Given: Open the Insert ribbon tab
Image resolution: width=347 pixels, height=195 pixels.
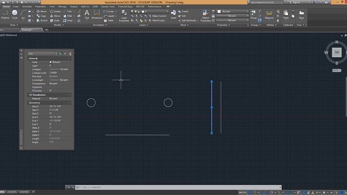Looking at the screenshot, I should pyautogui.click(x=16, y=6).
